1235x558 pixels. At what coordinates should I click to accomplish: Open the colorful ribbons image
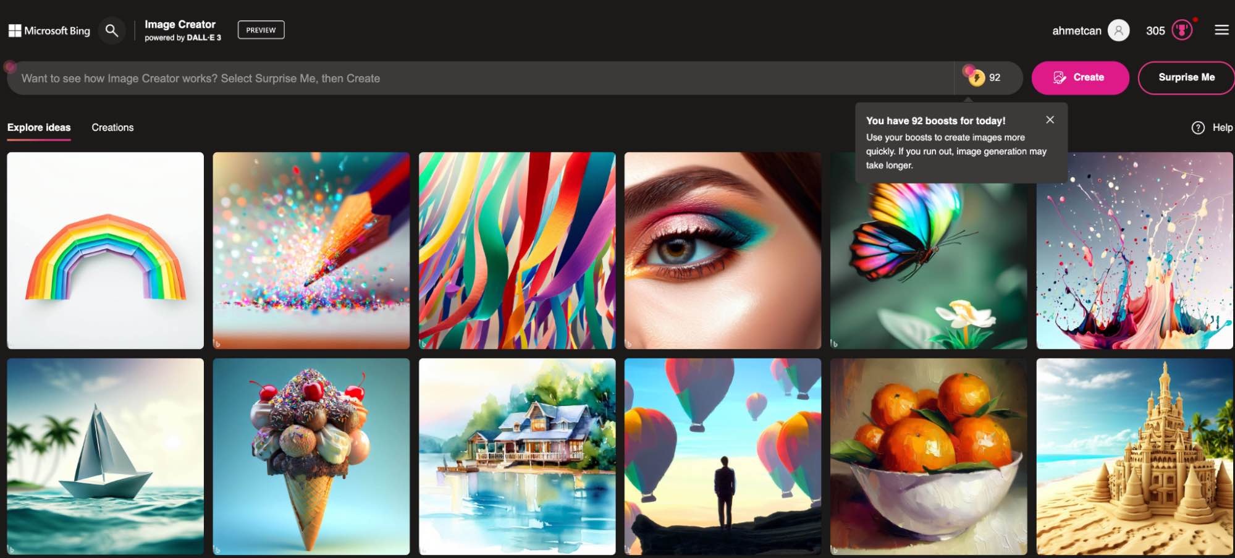coord(516,250)
